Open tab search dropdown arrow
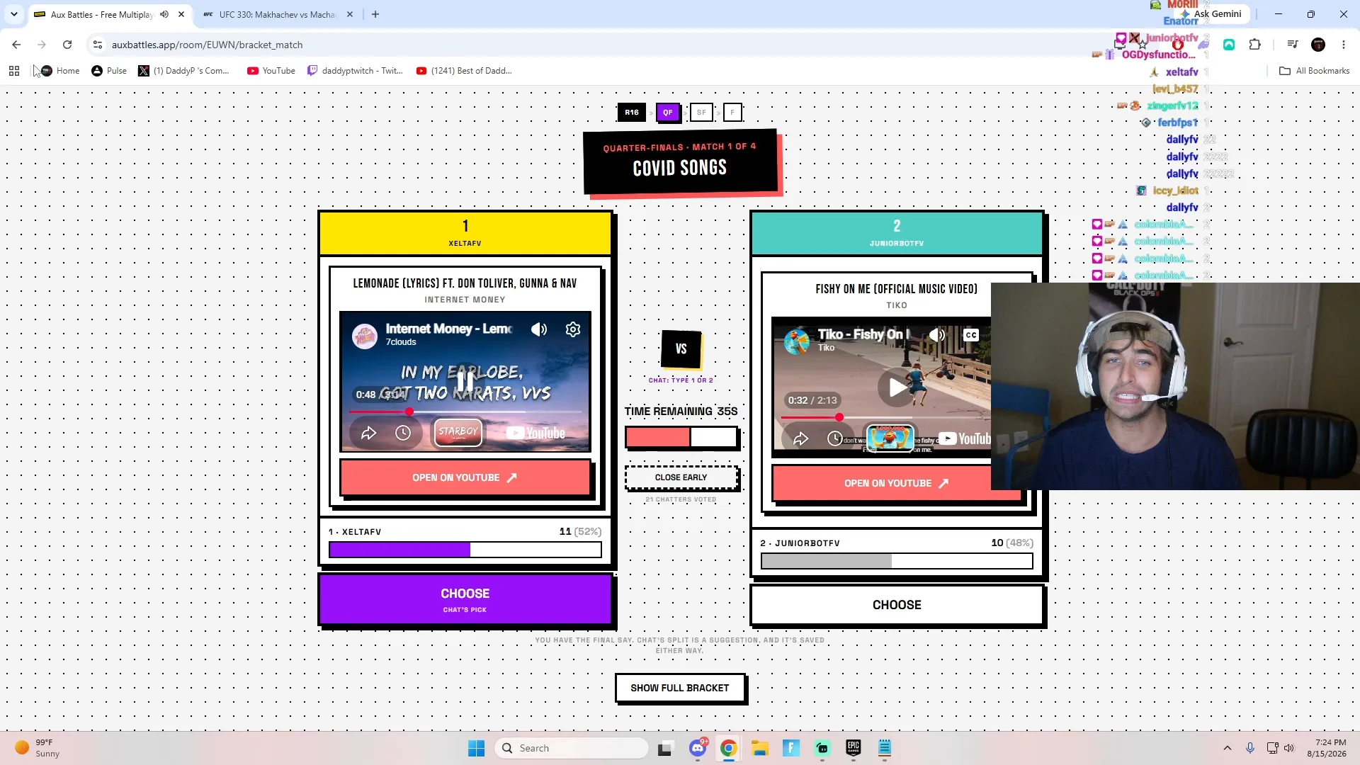The width and height of the screenshot is (1360, 765). coord(13,14)
